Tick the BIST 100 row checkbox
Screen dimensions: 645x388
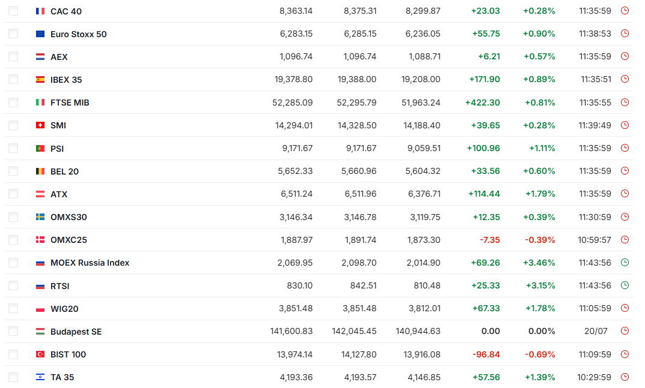[x=13, y=354]
